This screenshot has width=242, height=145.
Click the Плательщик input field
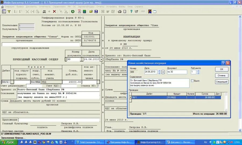(x=26, y=25)
